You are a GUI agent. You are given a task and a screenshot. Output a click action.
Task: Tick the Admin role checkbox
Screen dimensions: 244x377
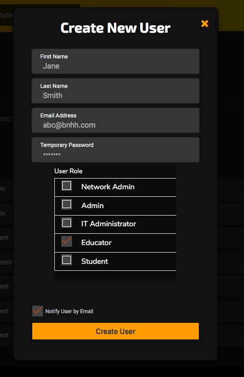(x=67, y=204)
